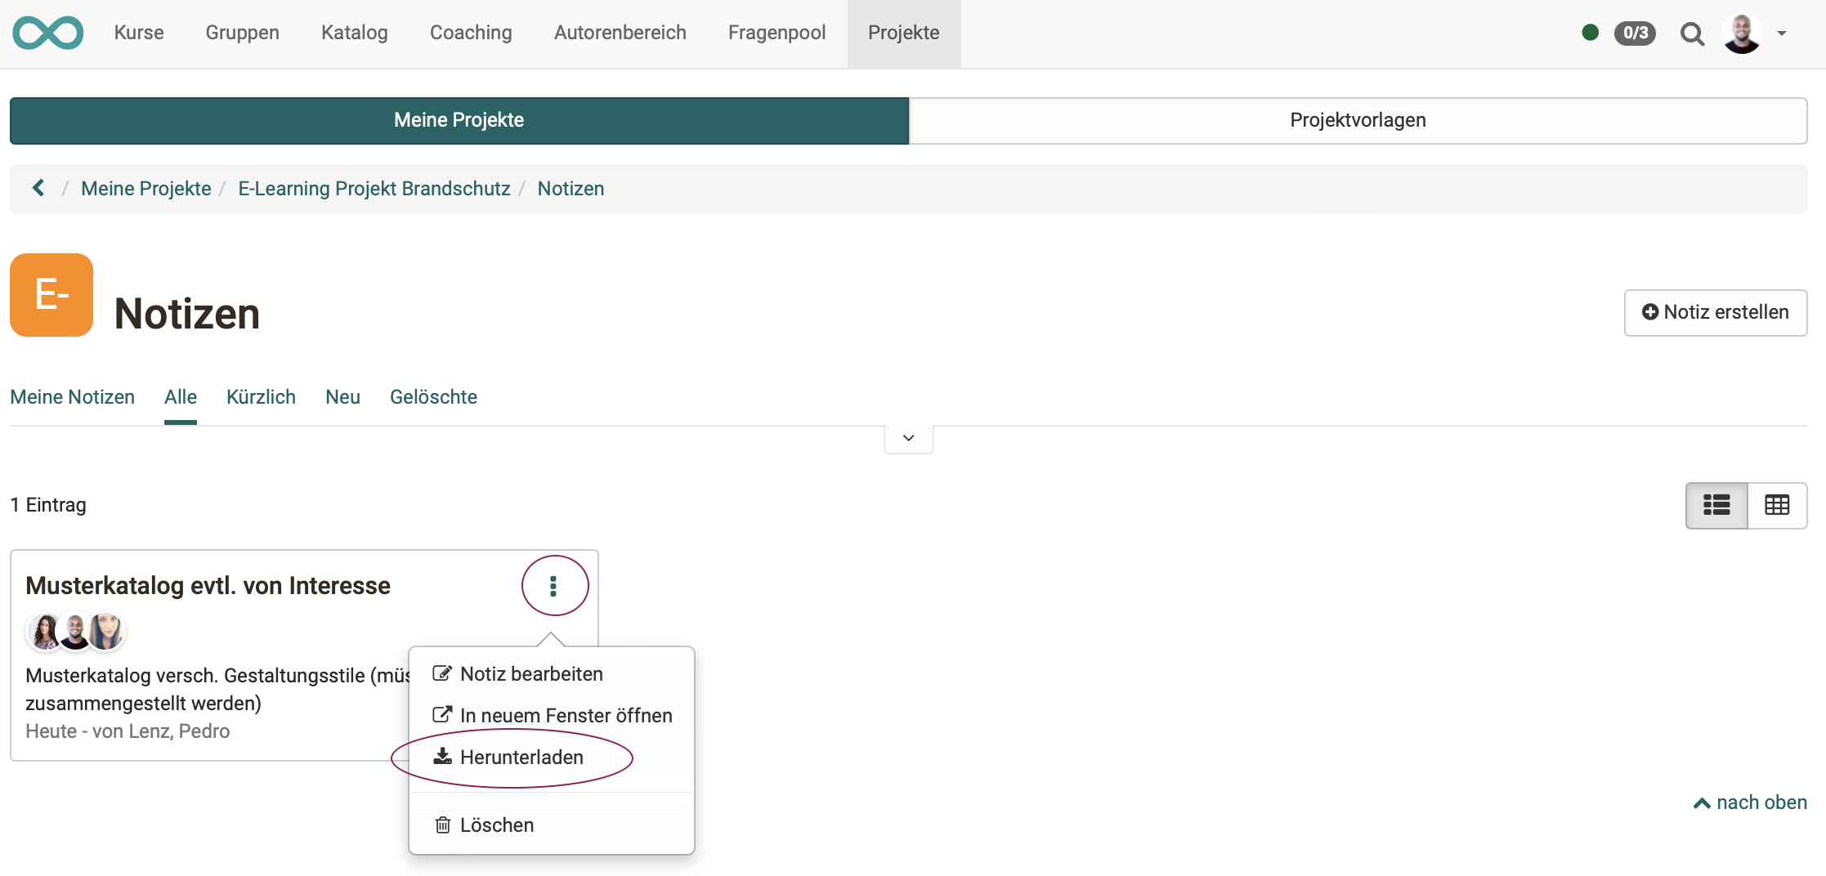The image size is (1826, 876).
Task: Select Herunterladen from the context menu
Action: 521,758
